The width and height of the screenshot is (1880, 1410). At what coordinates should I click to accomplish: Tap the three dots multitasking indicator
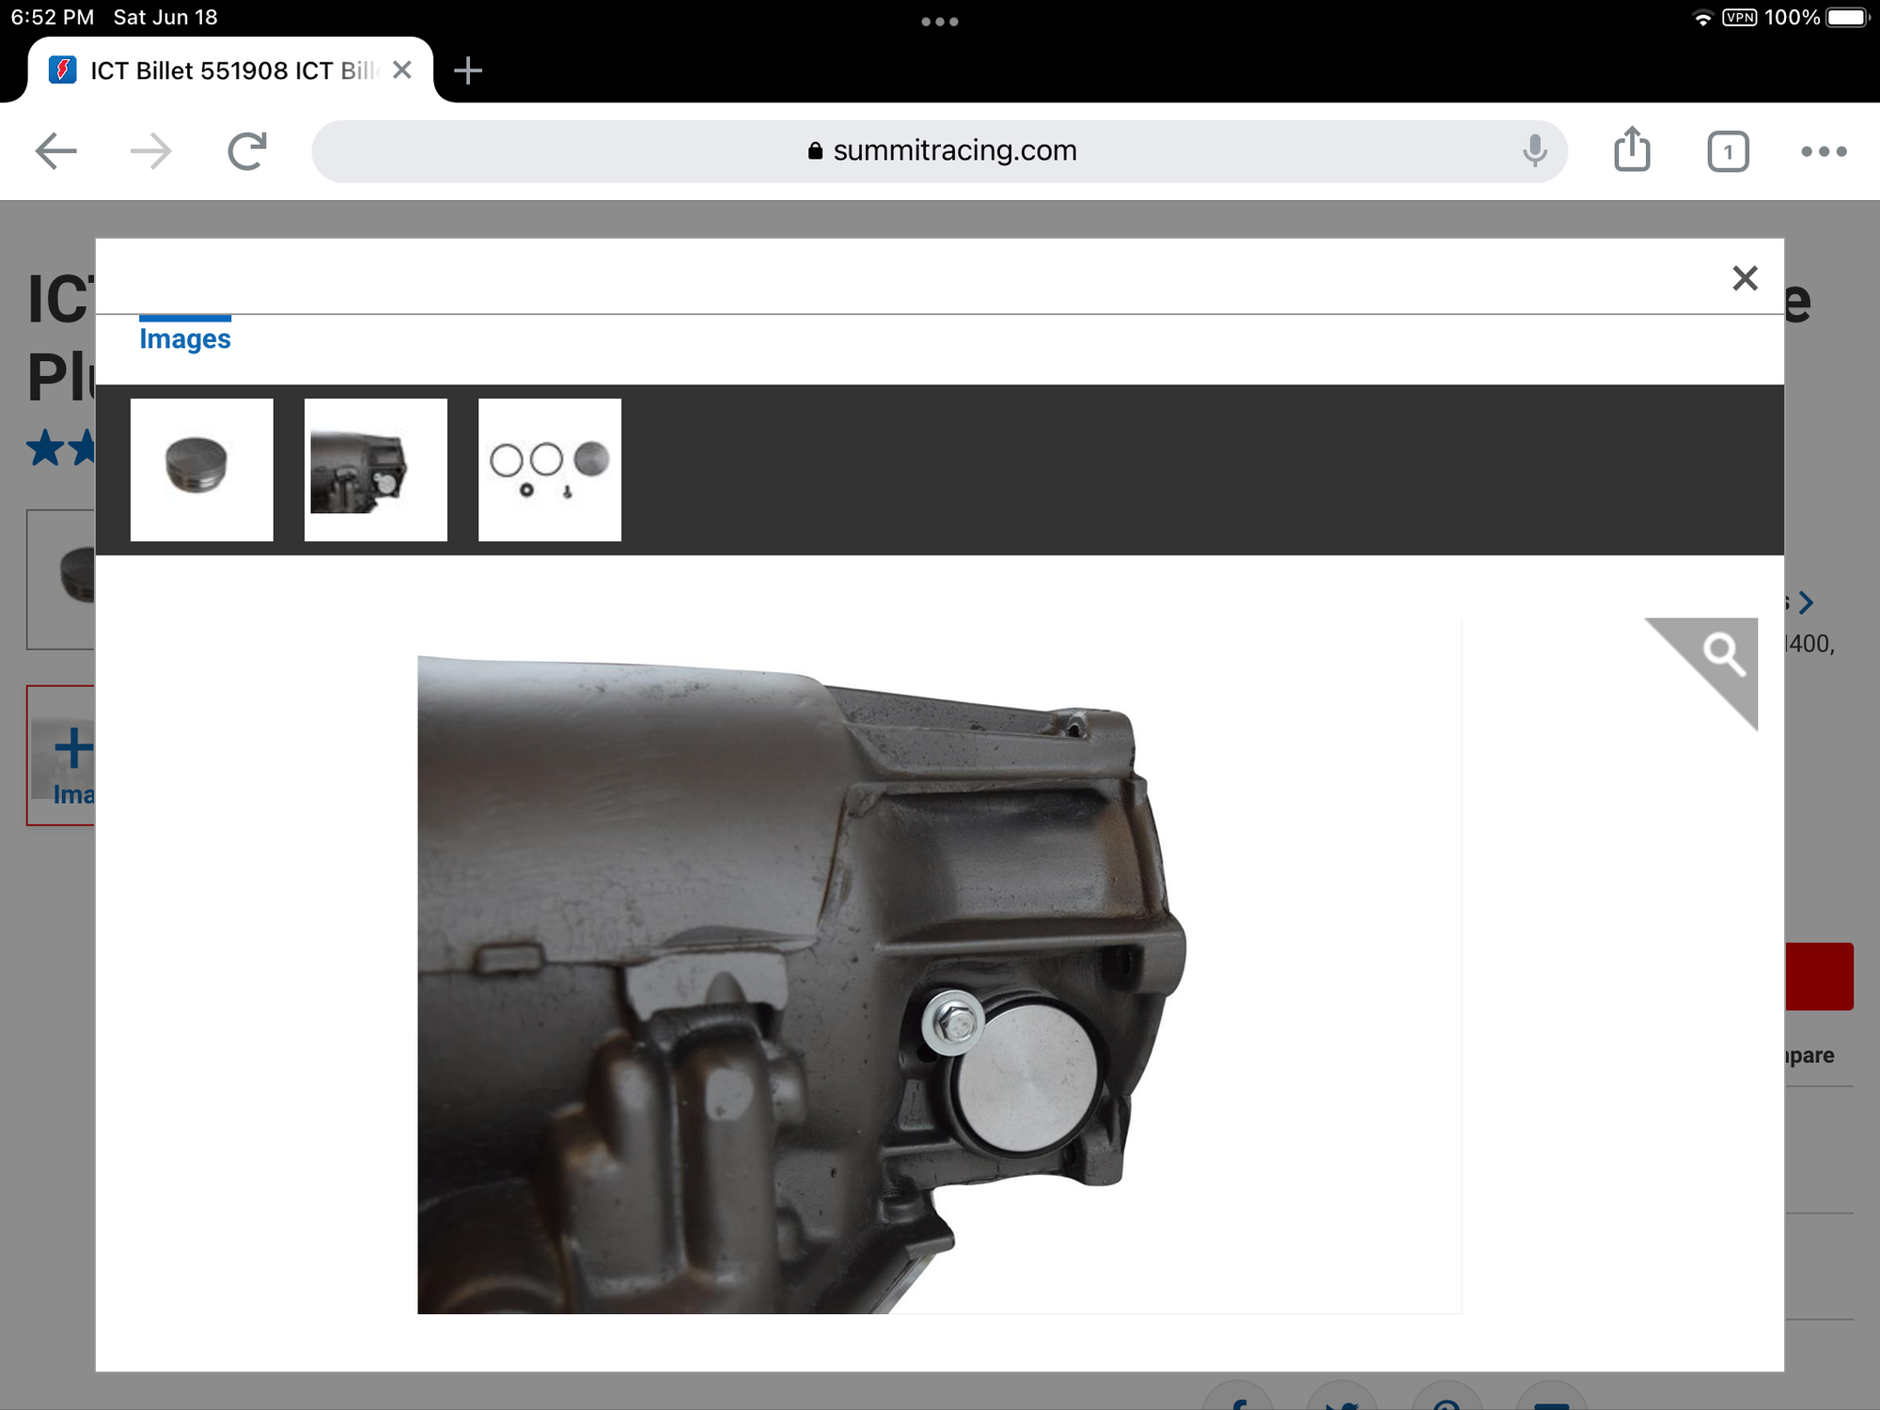click(x=939, y=22)
